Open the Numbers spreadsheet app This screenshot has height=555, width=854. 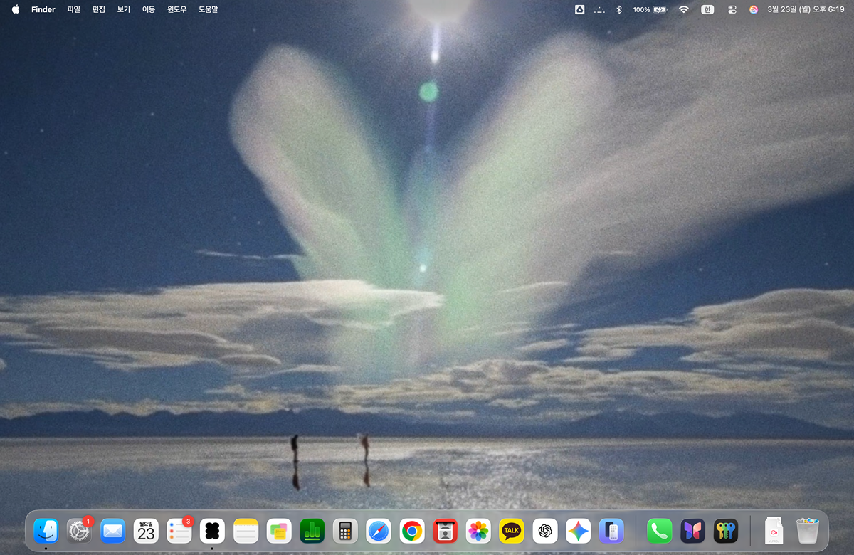[312, 531]
